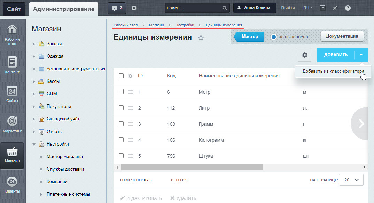Viewport: 374px width, 203px height.
Task: Open the Контент sidebar section
Action: click(x=13, y=63)
